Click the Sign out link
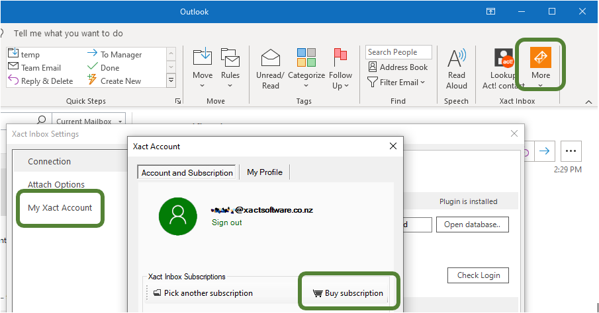 point(226,223)
